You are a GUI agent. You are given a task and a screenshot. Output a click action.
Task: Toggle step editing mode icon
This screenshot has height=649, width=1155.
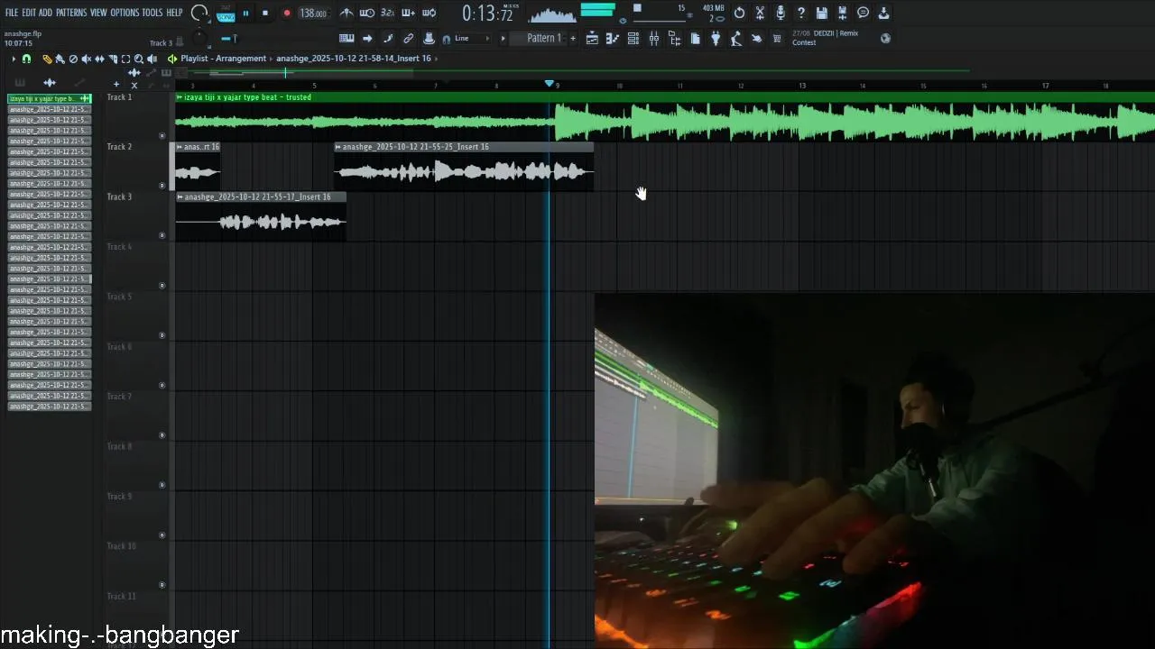[388, 39]
